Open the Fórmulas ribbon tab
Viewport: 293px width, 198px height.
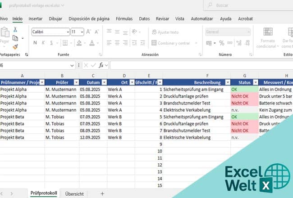pyautogui.click(x=124, y=19)
